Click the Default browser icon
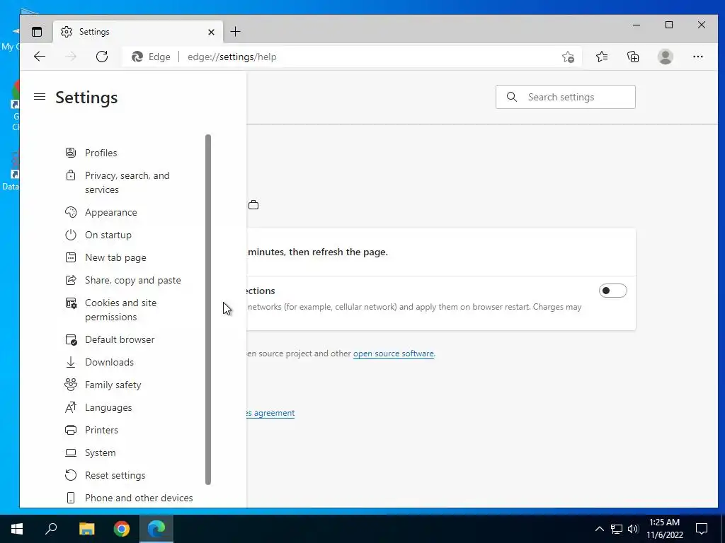725x543 pixels. pos(71,339)
